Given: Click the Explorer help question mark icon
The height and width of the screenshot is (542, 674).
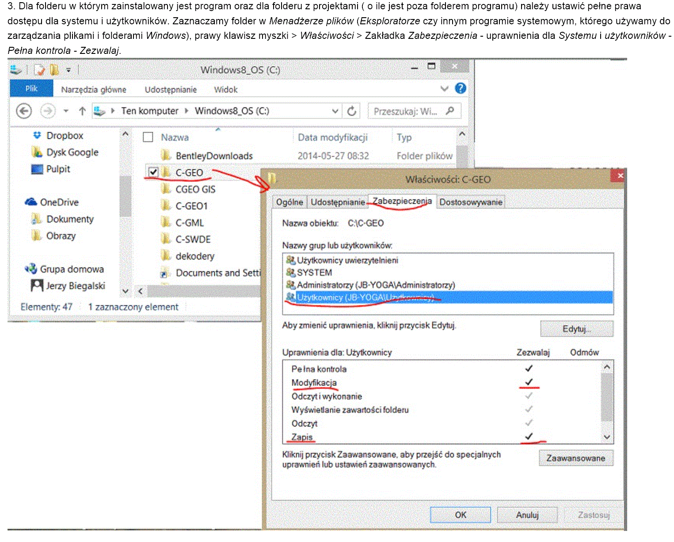Looking at the screenshot, I should click(461, 88).
